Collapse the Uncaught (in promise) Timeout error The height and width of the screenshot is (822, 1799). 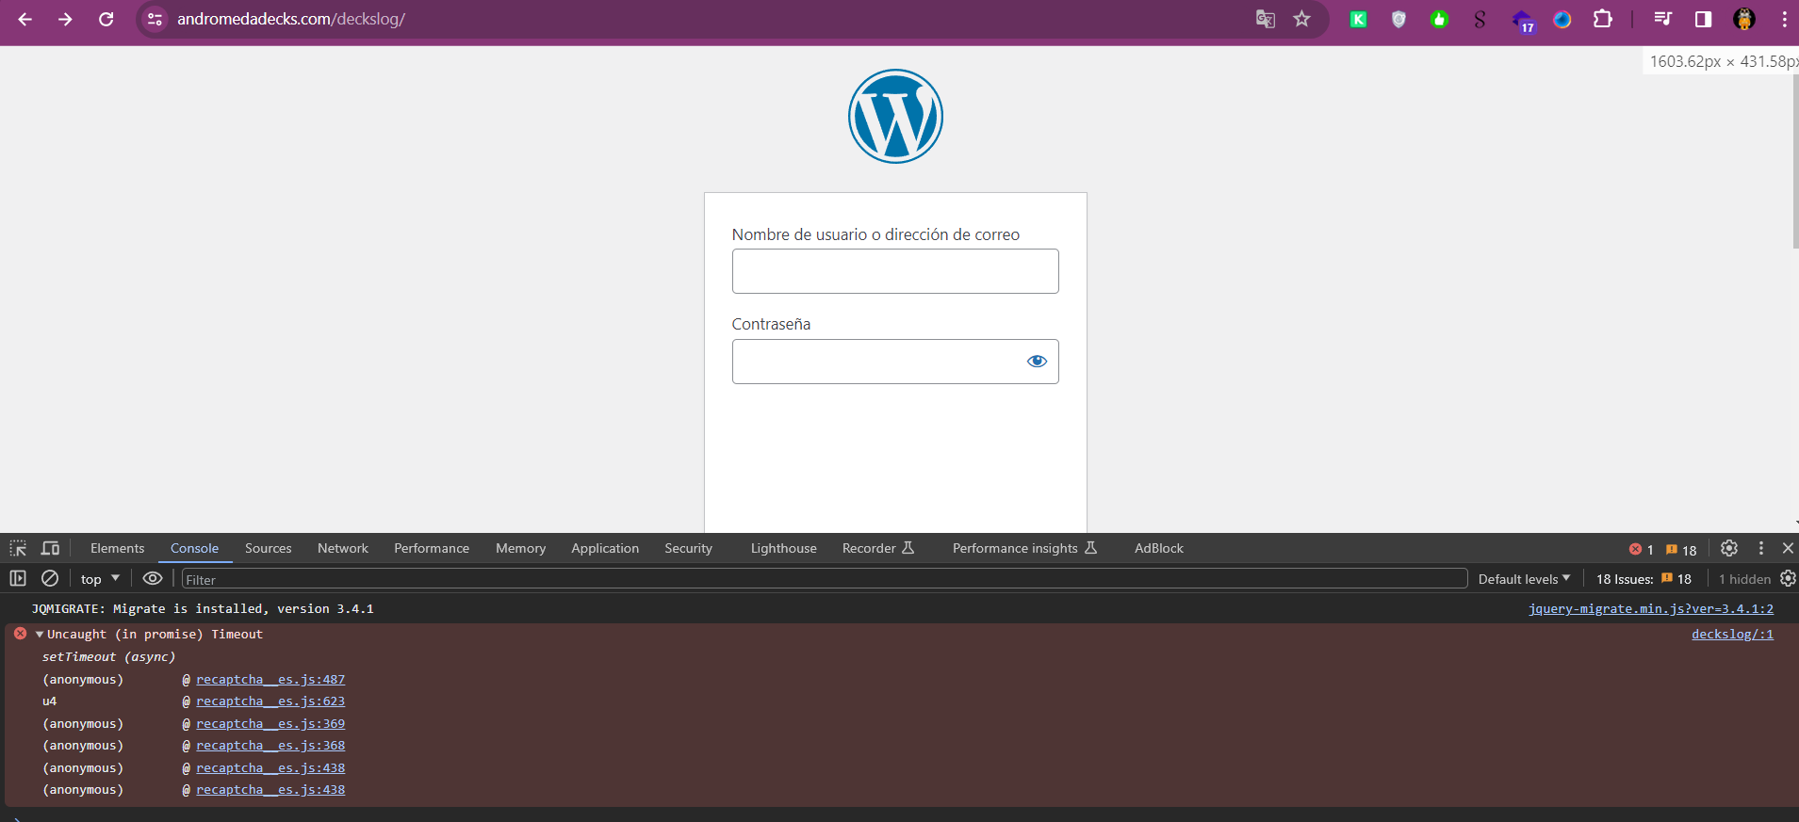tap(40, 635)
